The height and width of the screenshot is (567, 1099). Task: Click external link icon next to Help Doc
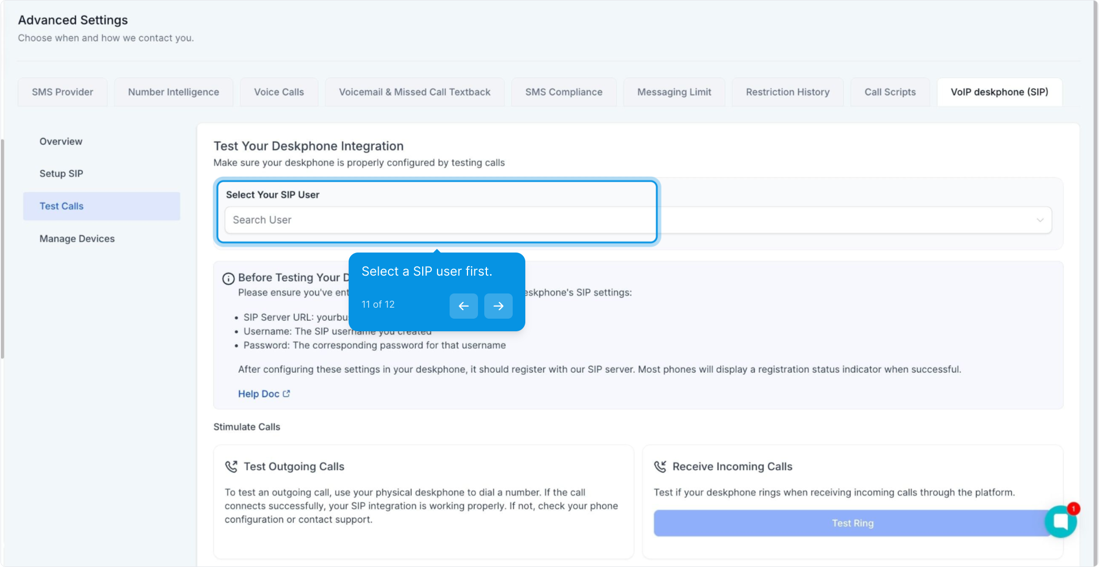pos(287,394)
